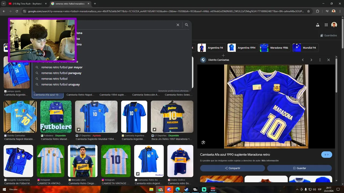Open the volume speaker tray icon
344x193 pixels.
pyautogui.click(x=314, y=190)
